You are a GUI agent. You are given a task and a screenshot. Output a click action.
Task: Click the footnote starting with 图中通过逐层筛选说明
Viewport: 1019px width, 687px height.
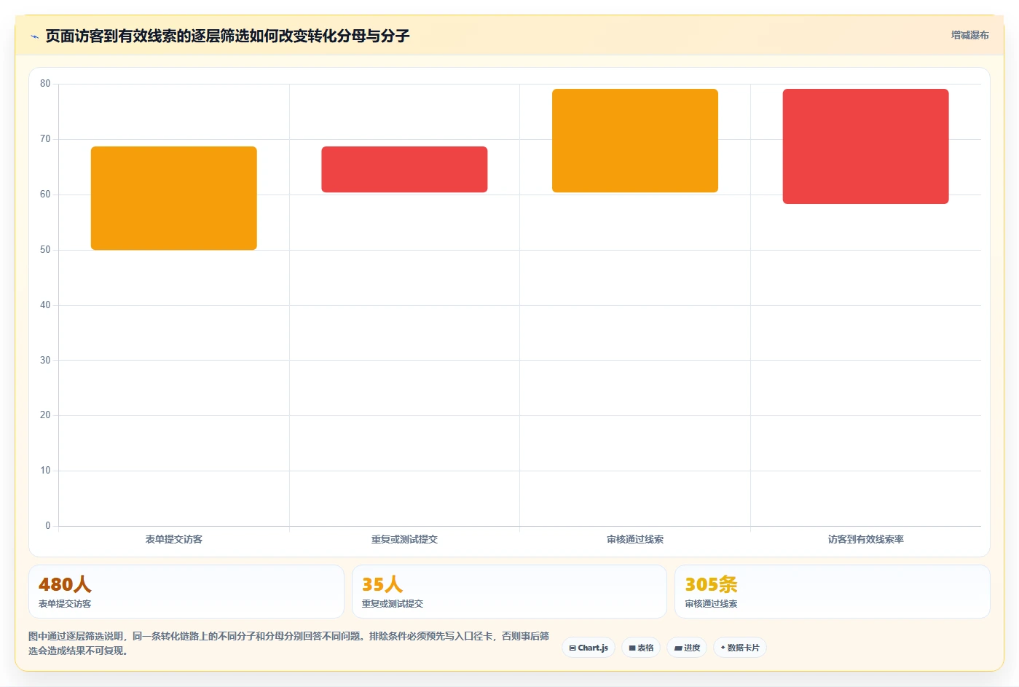point(289,643)
